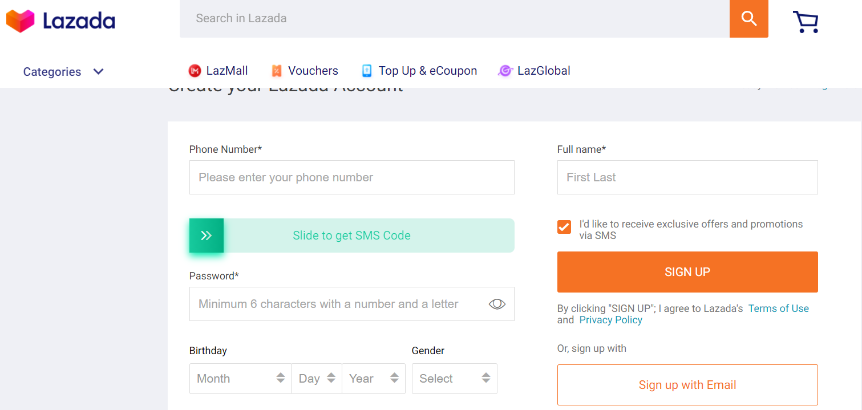Open the shopping cart icon
Screen dimensions: 862x410
tap(806, 22)
